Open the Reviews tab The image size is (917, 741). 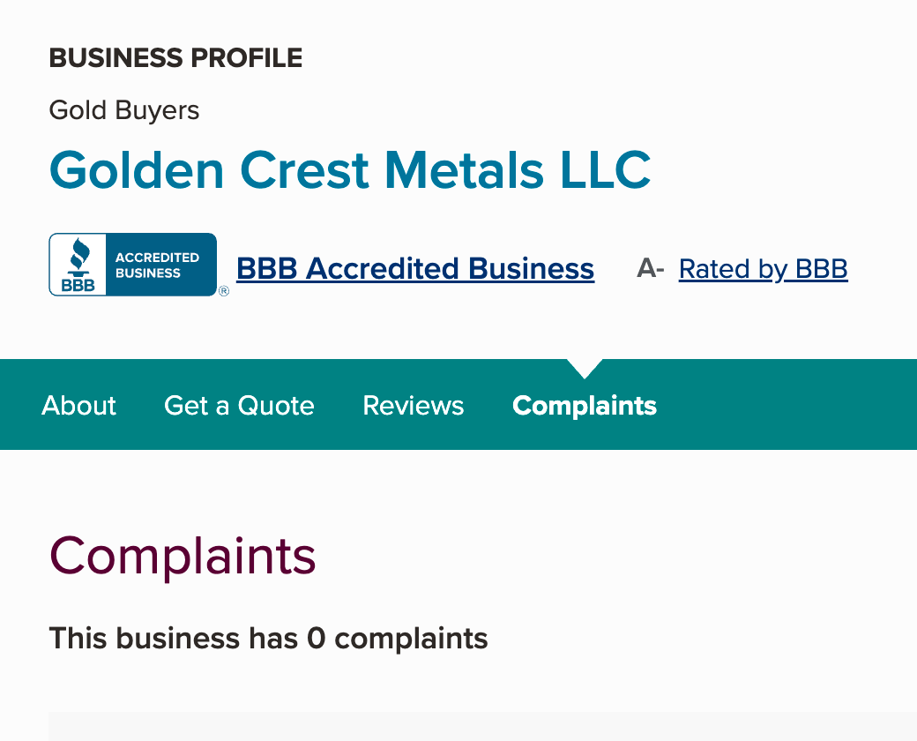tap(413, 406)
